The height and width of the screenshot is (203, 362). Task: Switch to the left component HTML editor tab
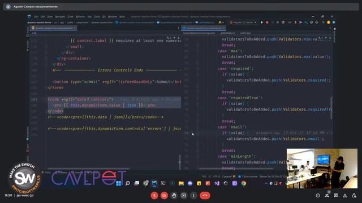(54, 28)
